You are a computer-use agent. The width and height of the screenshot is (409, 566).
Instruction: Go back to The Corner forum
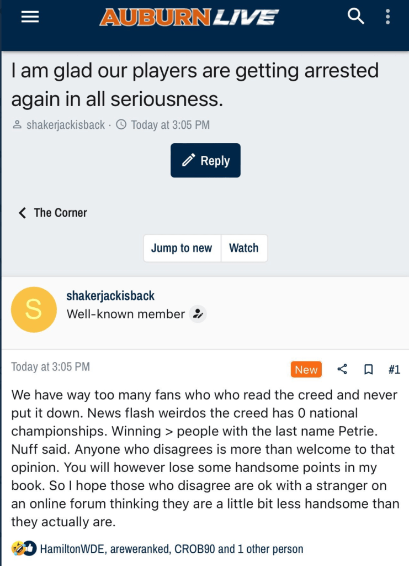[60, 213]
